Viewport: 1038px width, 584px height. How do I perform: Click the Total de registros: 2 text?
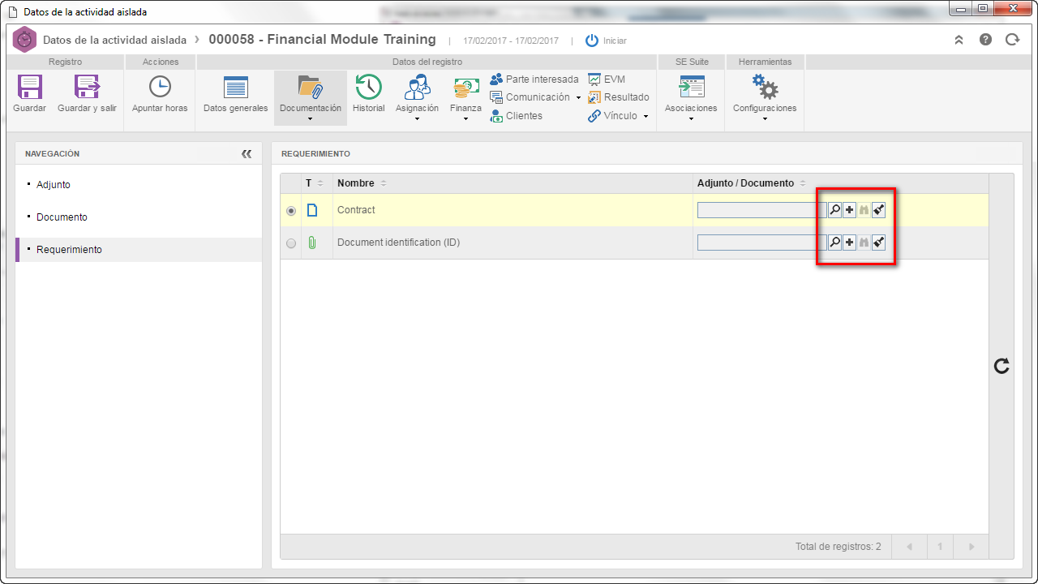(838, 547)
